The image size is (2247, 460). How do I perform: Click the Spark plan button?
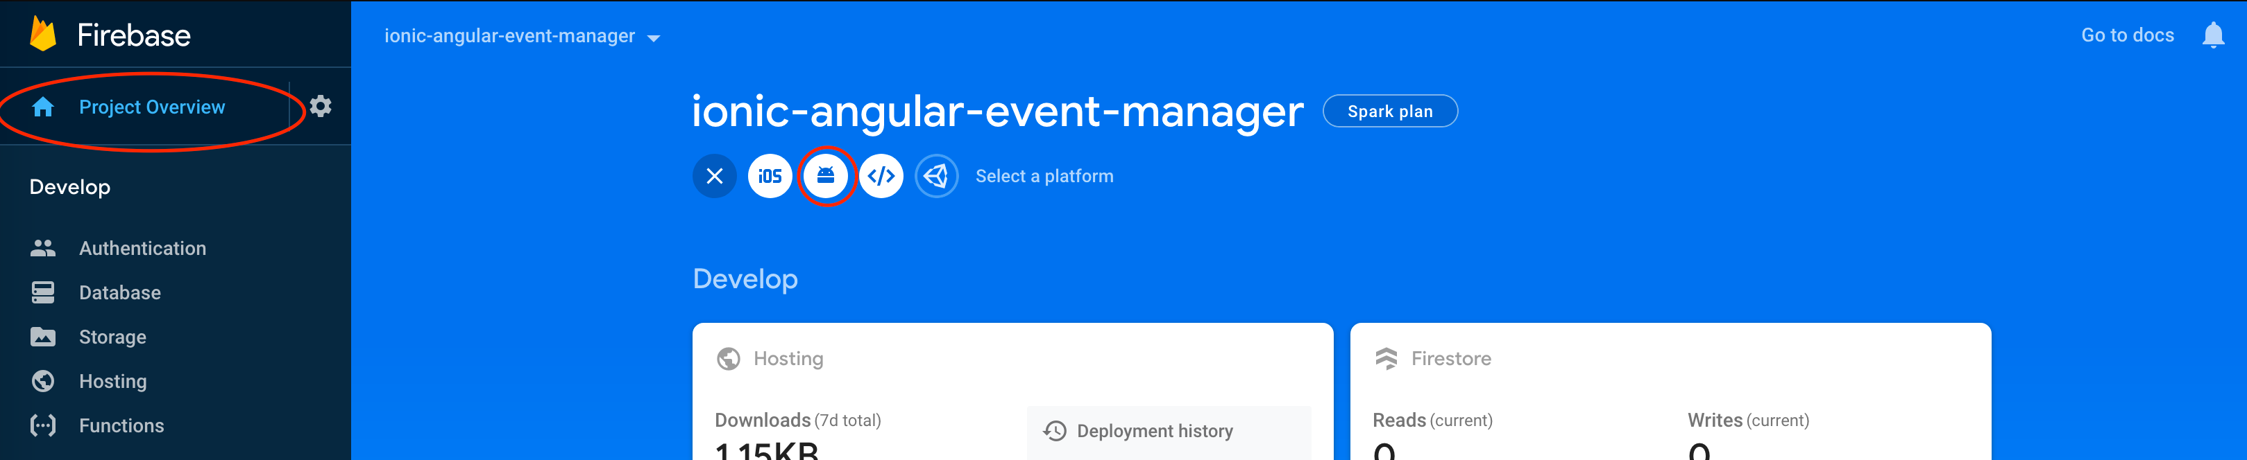1389,111
